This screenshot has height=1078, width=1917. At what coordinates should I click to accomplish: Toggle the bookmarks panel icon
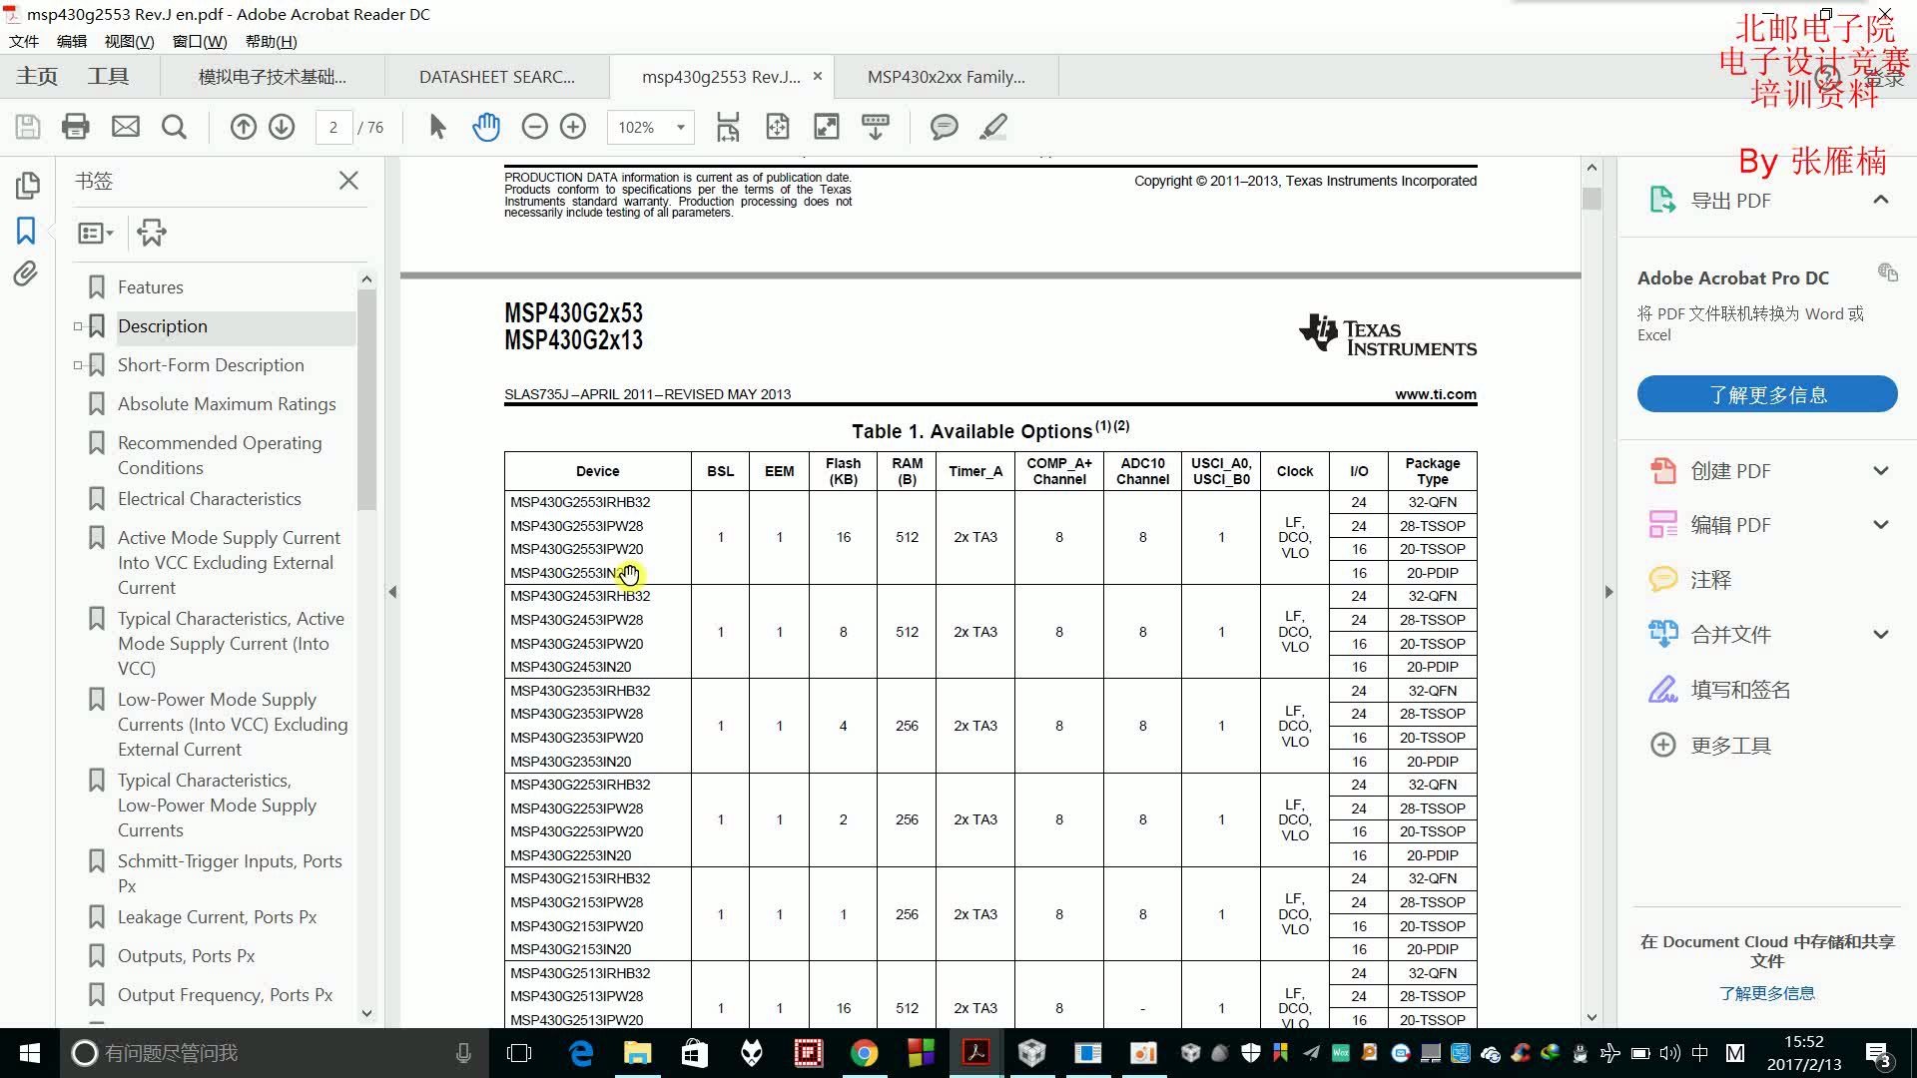tap(26, 231)
